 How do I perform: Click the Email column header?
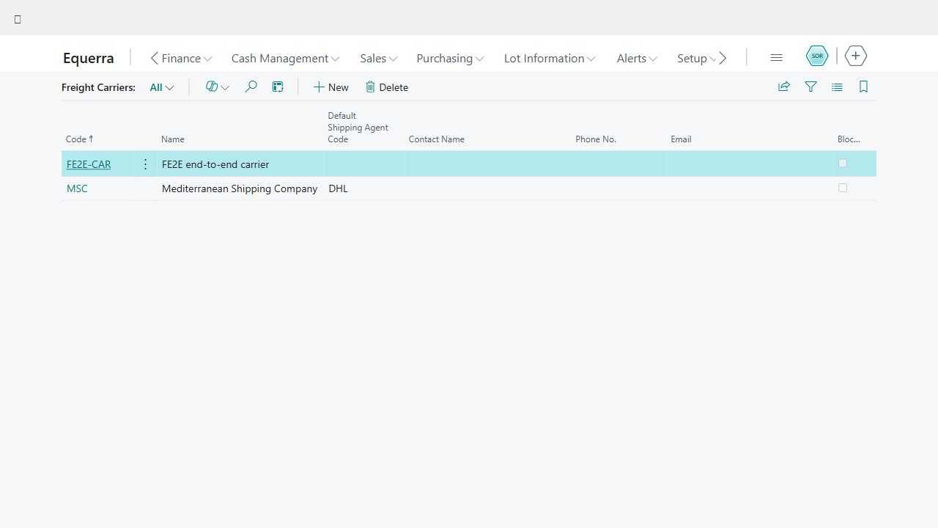[x=681, y=139]
